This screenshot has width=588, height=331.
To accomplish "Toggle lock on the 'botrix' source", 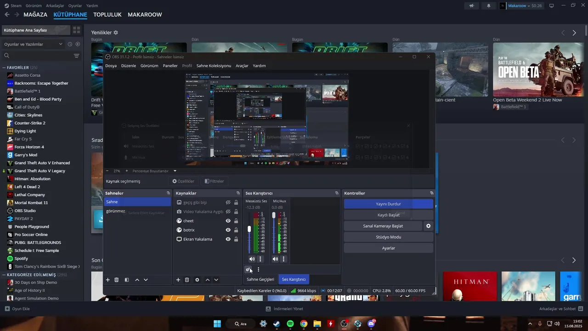I will pyautogui.click(x=236, y=230).
